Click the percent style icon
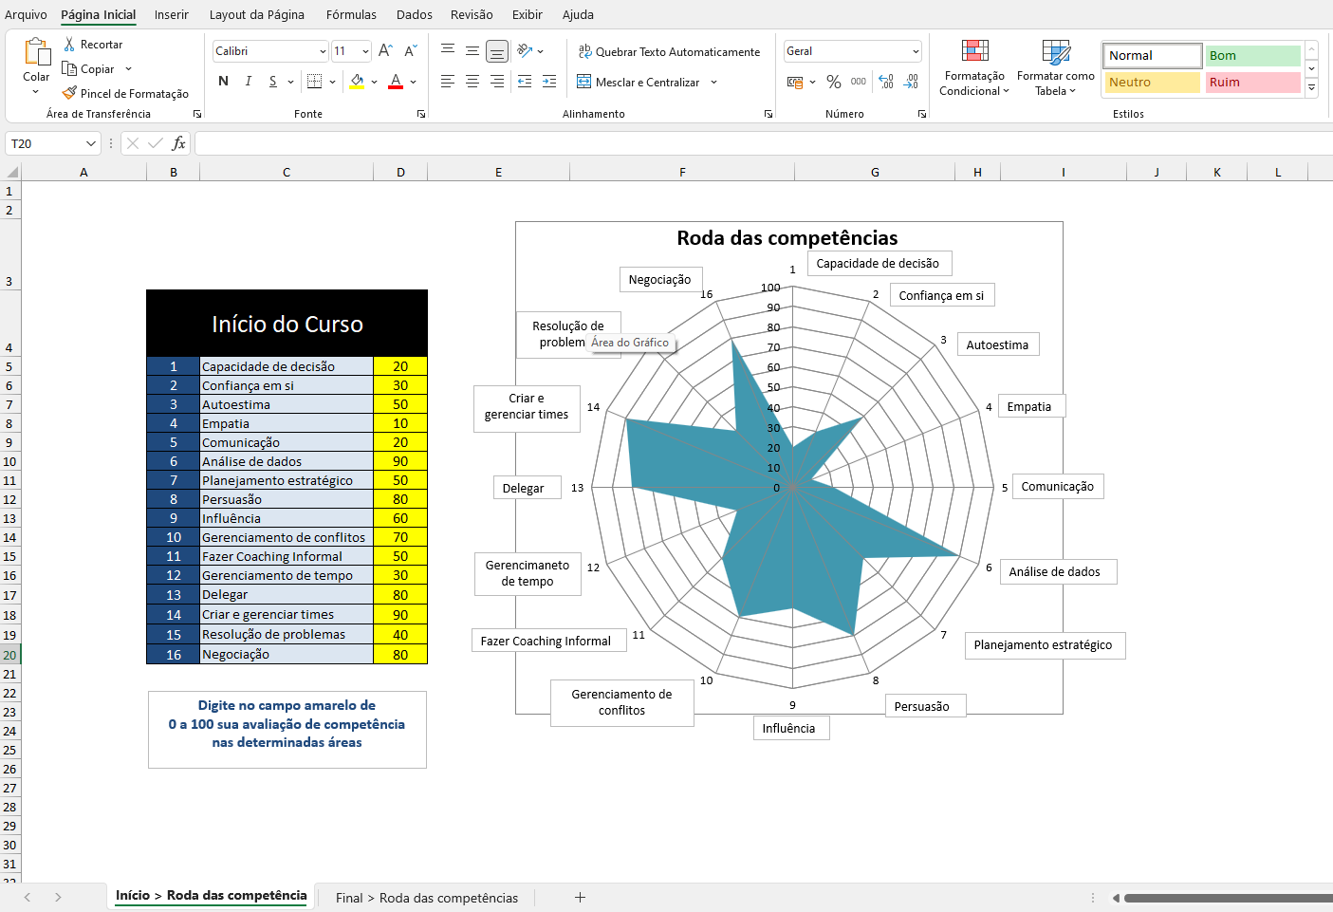 [834, 83]
